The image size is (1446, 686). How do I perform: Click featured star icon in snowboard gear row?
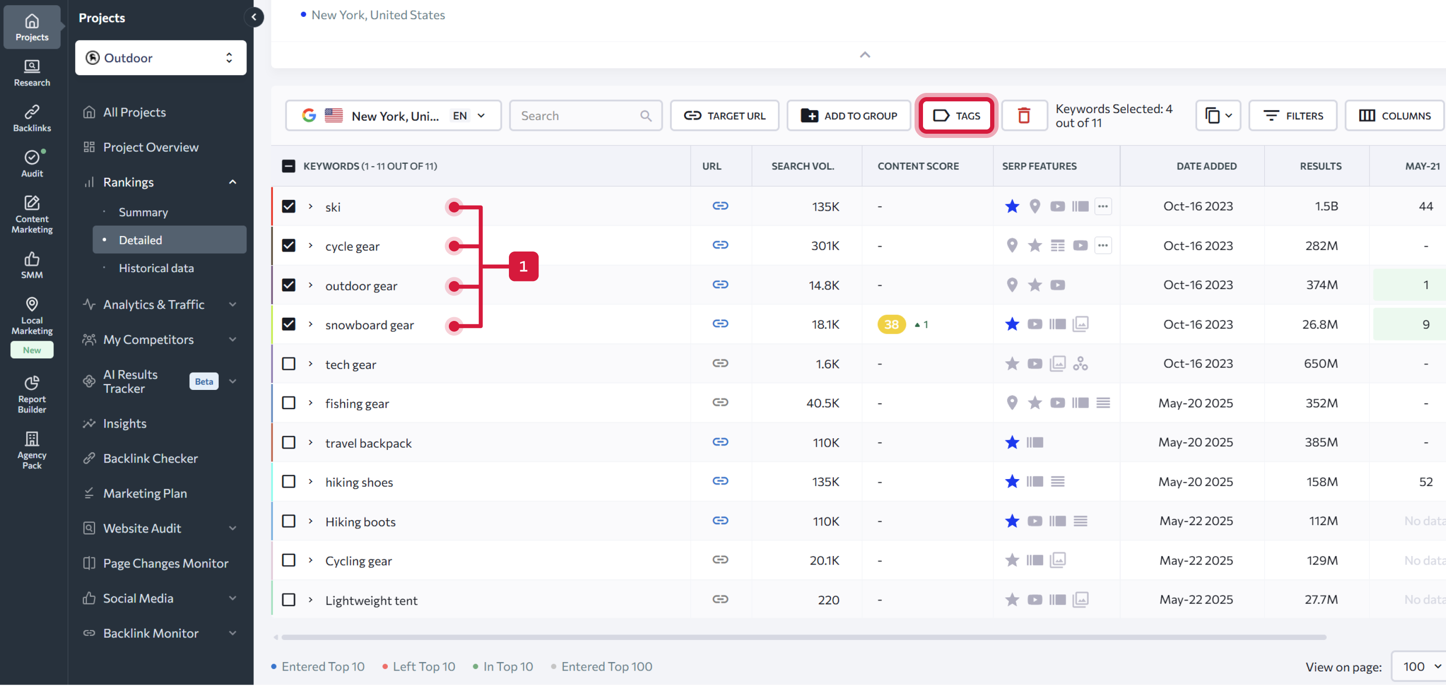coord(1012,324)
